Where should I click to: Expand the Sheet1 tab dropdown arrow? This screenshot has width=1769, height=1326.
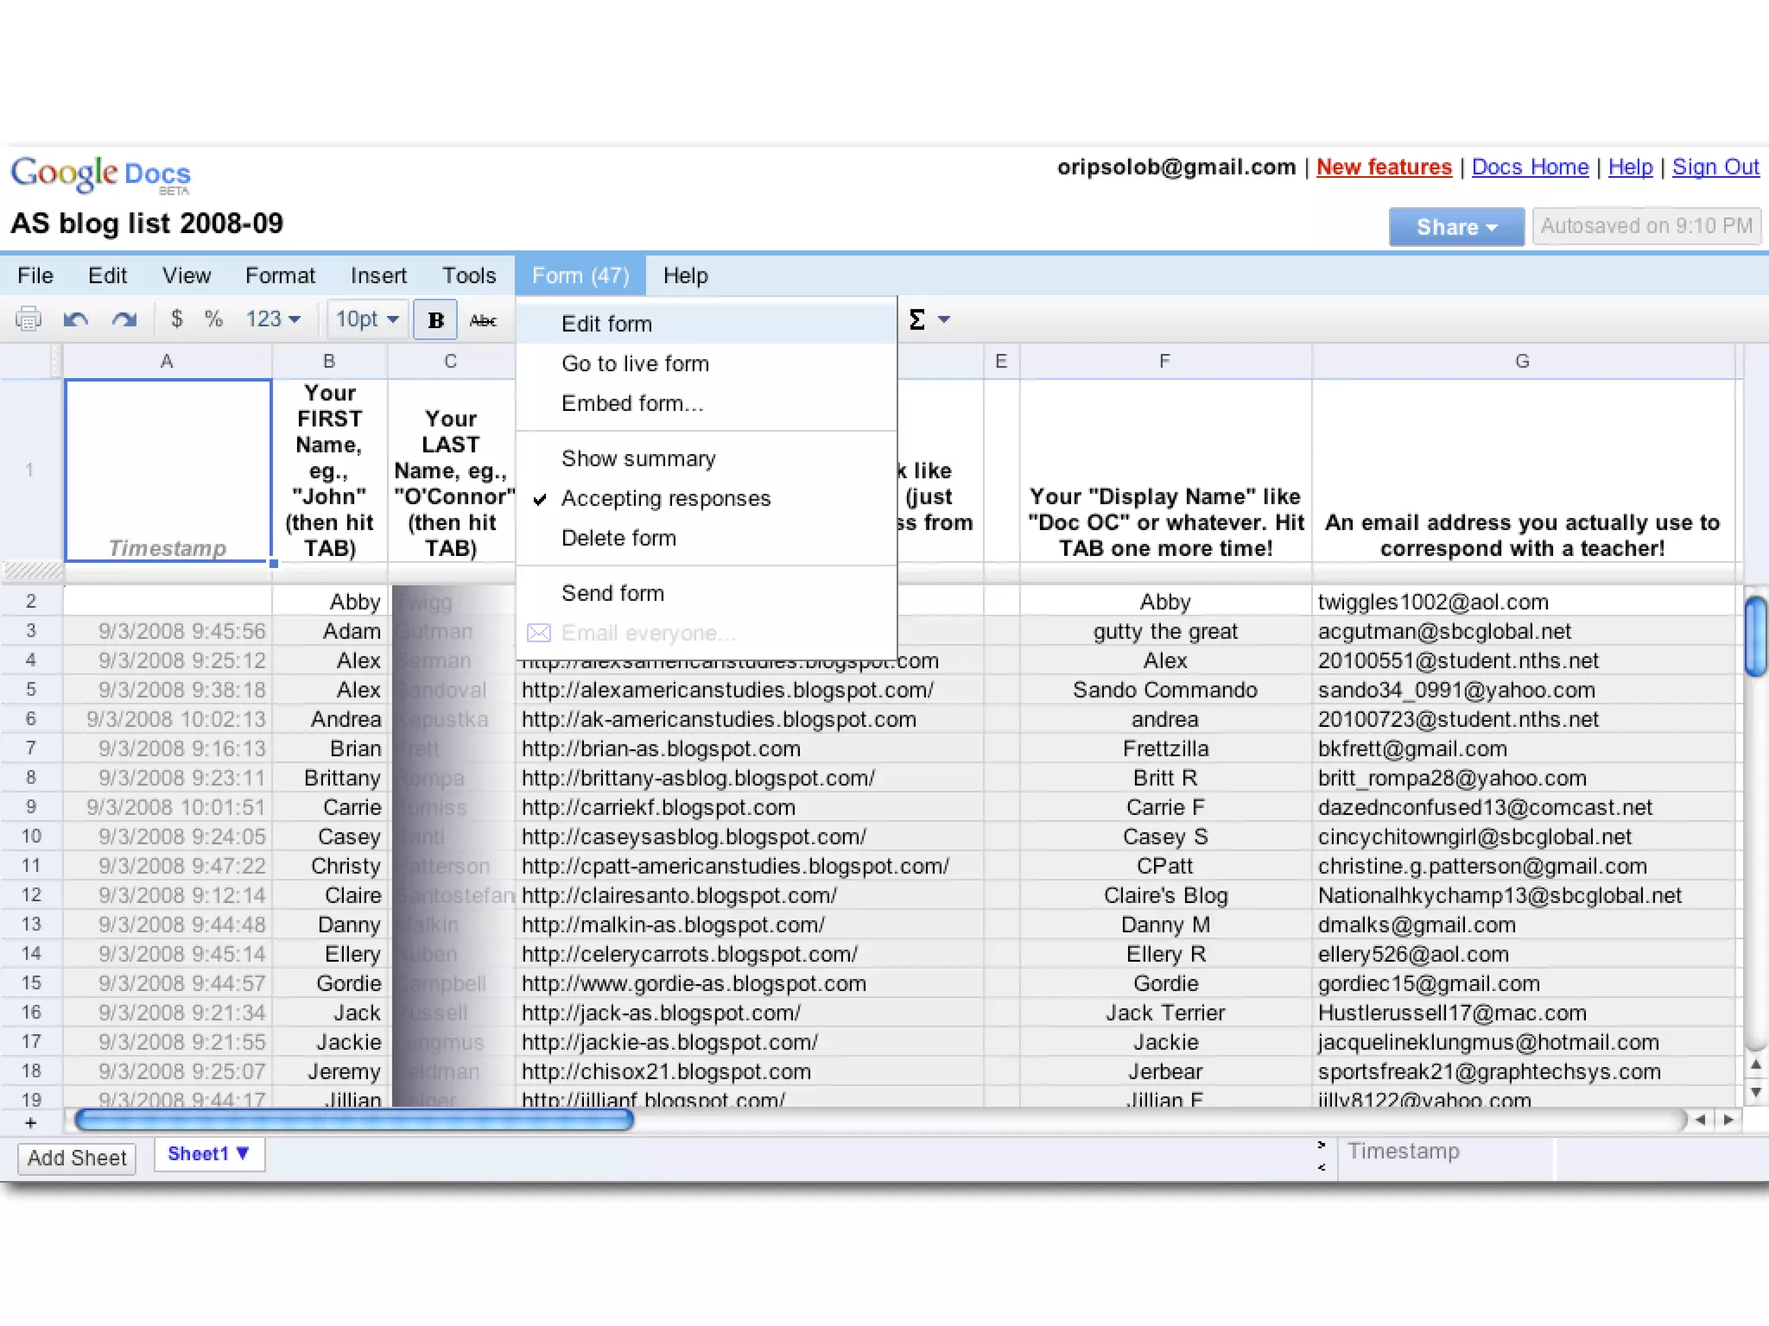[x=243, y=1153]
